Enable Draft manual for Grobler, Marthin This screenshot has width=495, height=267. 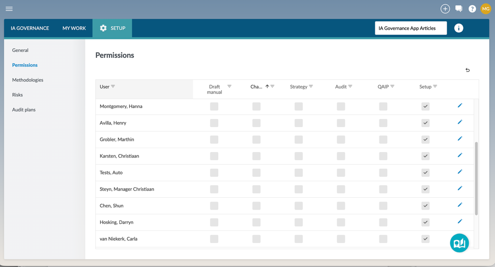[x=214, y=140]
